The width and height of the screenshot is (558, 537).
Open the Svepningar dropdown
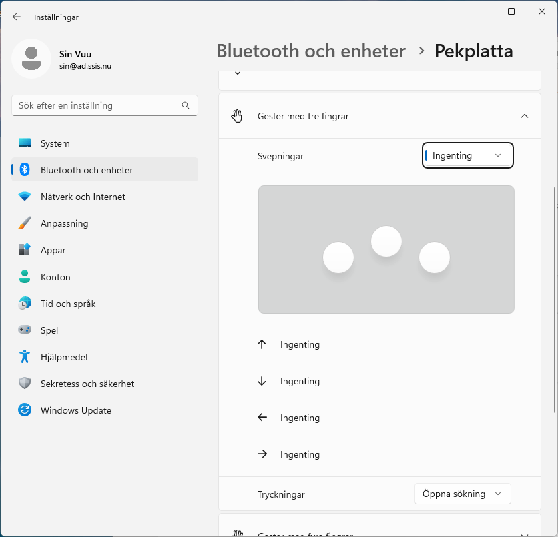467,155
